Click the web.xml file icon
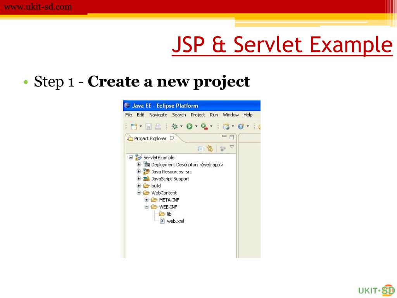This screenshot has width=397, height=298. [x=162, y=221]
